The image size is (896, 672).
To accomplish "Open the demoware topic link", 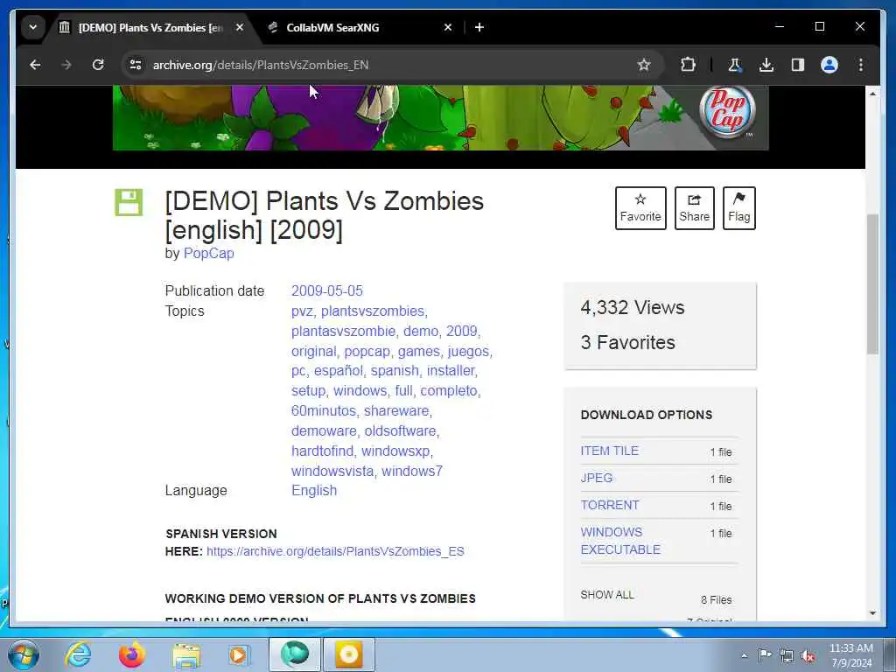I will 324,430.
